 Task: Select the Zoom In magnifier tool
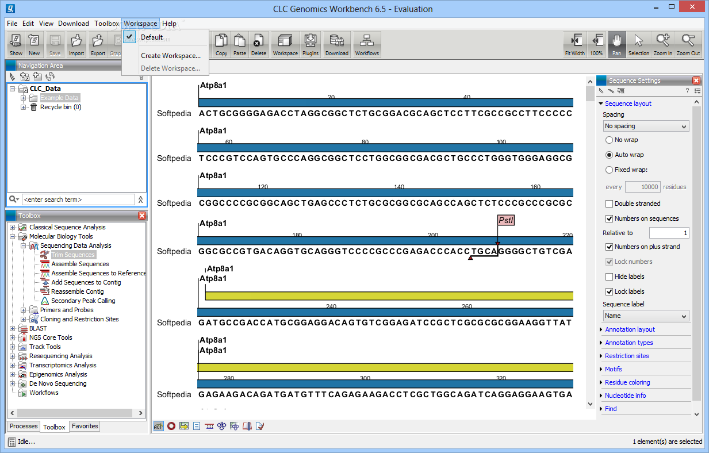tap(663, 44)
